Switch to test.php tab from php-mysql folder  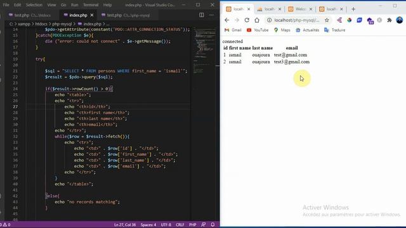(x=126, y=15)
